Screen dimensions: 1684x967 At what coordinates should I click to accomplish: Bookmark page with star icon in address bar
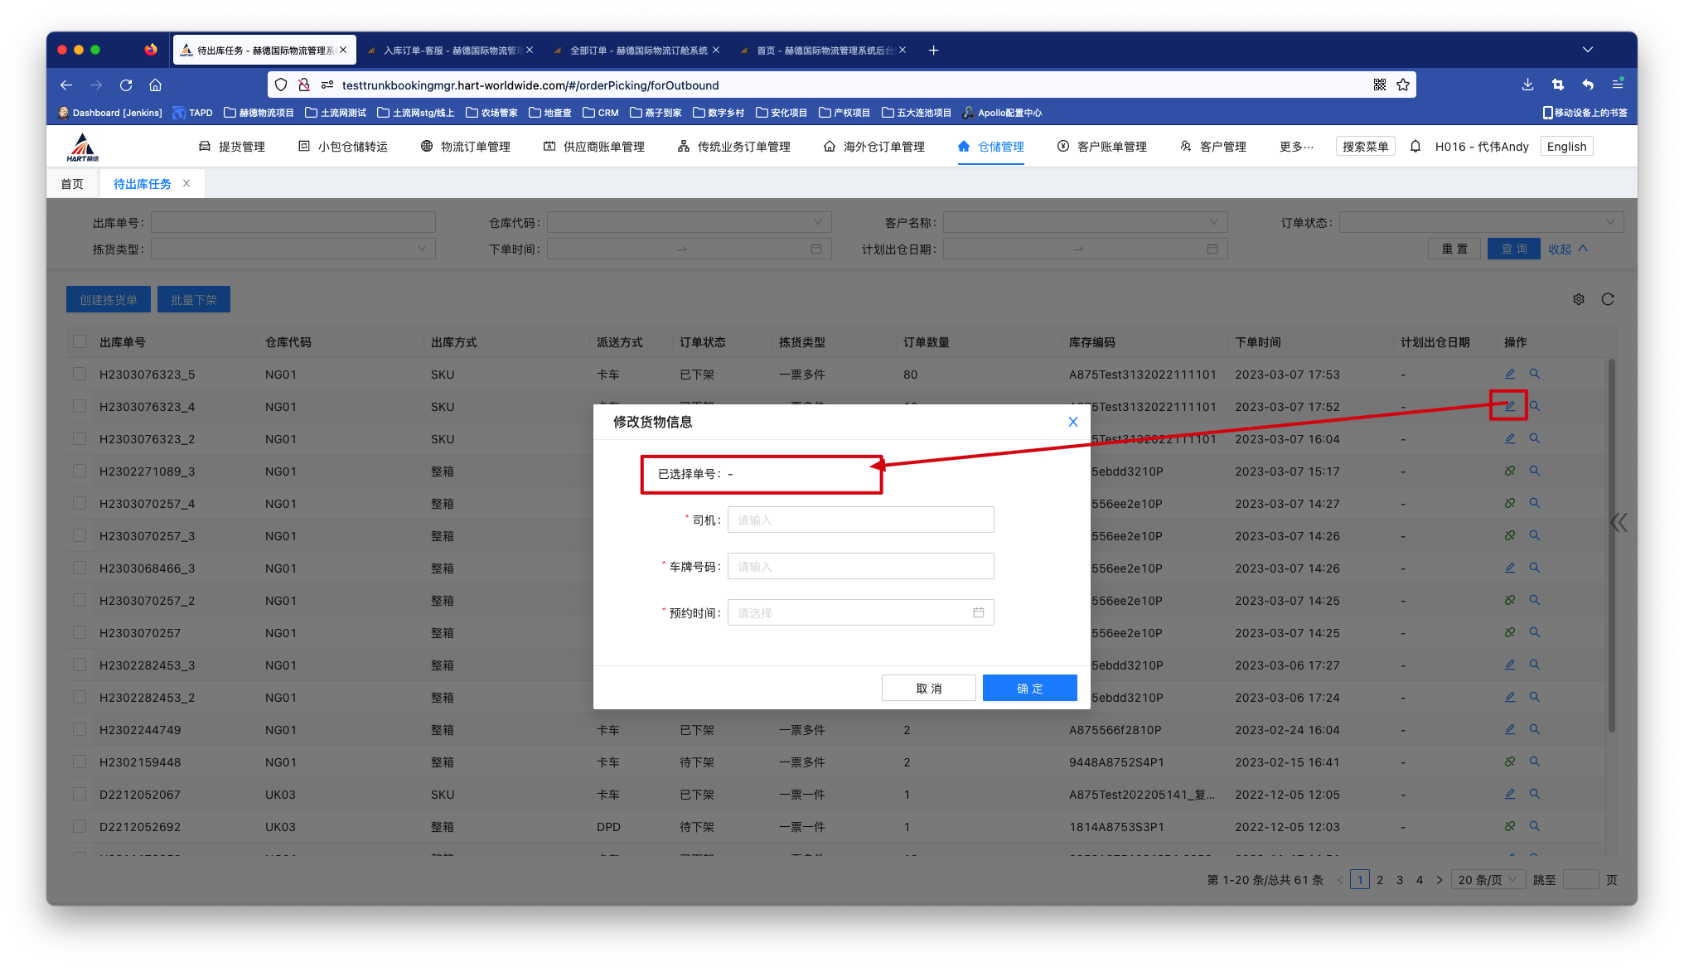1402,85
